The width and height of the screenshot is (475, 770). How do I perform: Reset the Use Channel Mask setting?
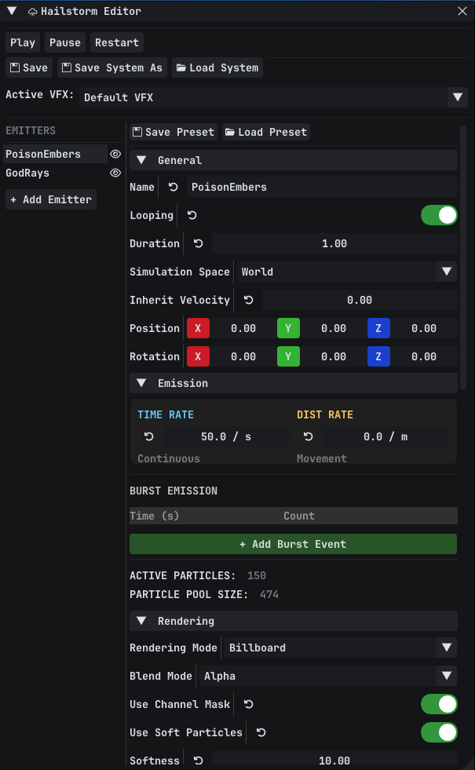click(249, 704)
